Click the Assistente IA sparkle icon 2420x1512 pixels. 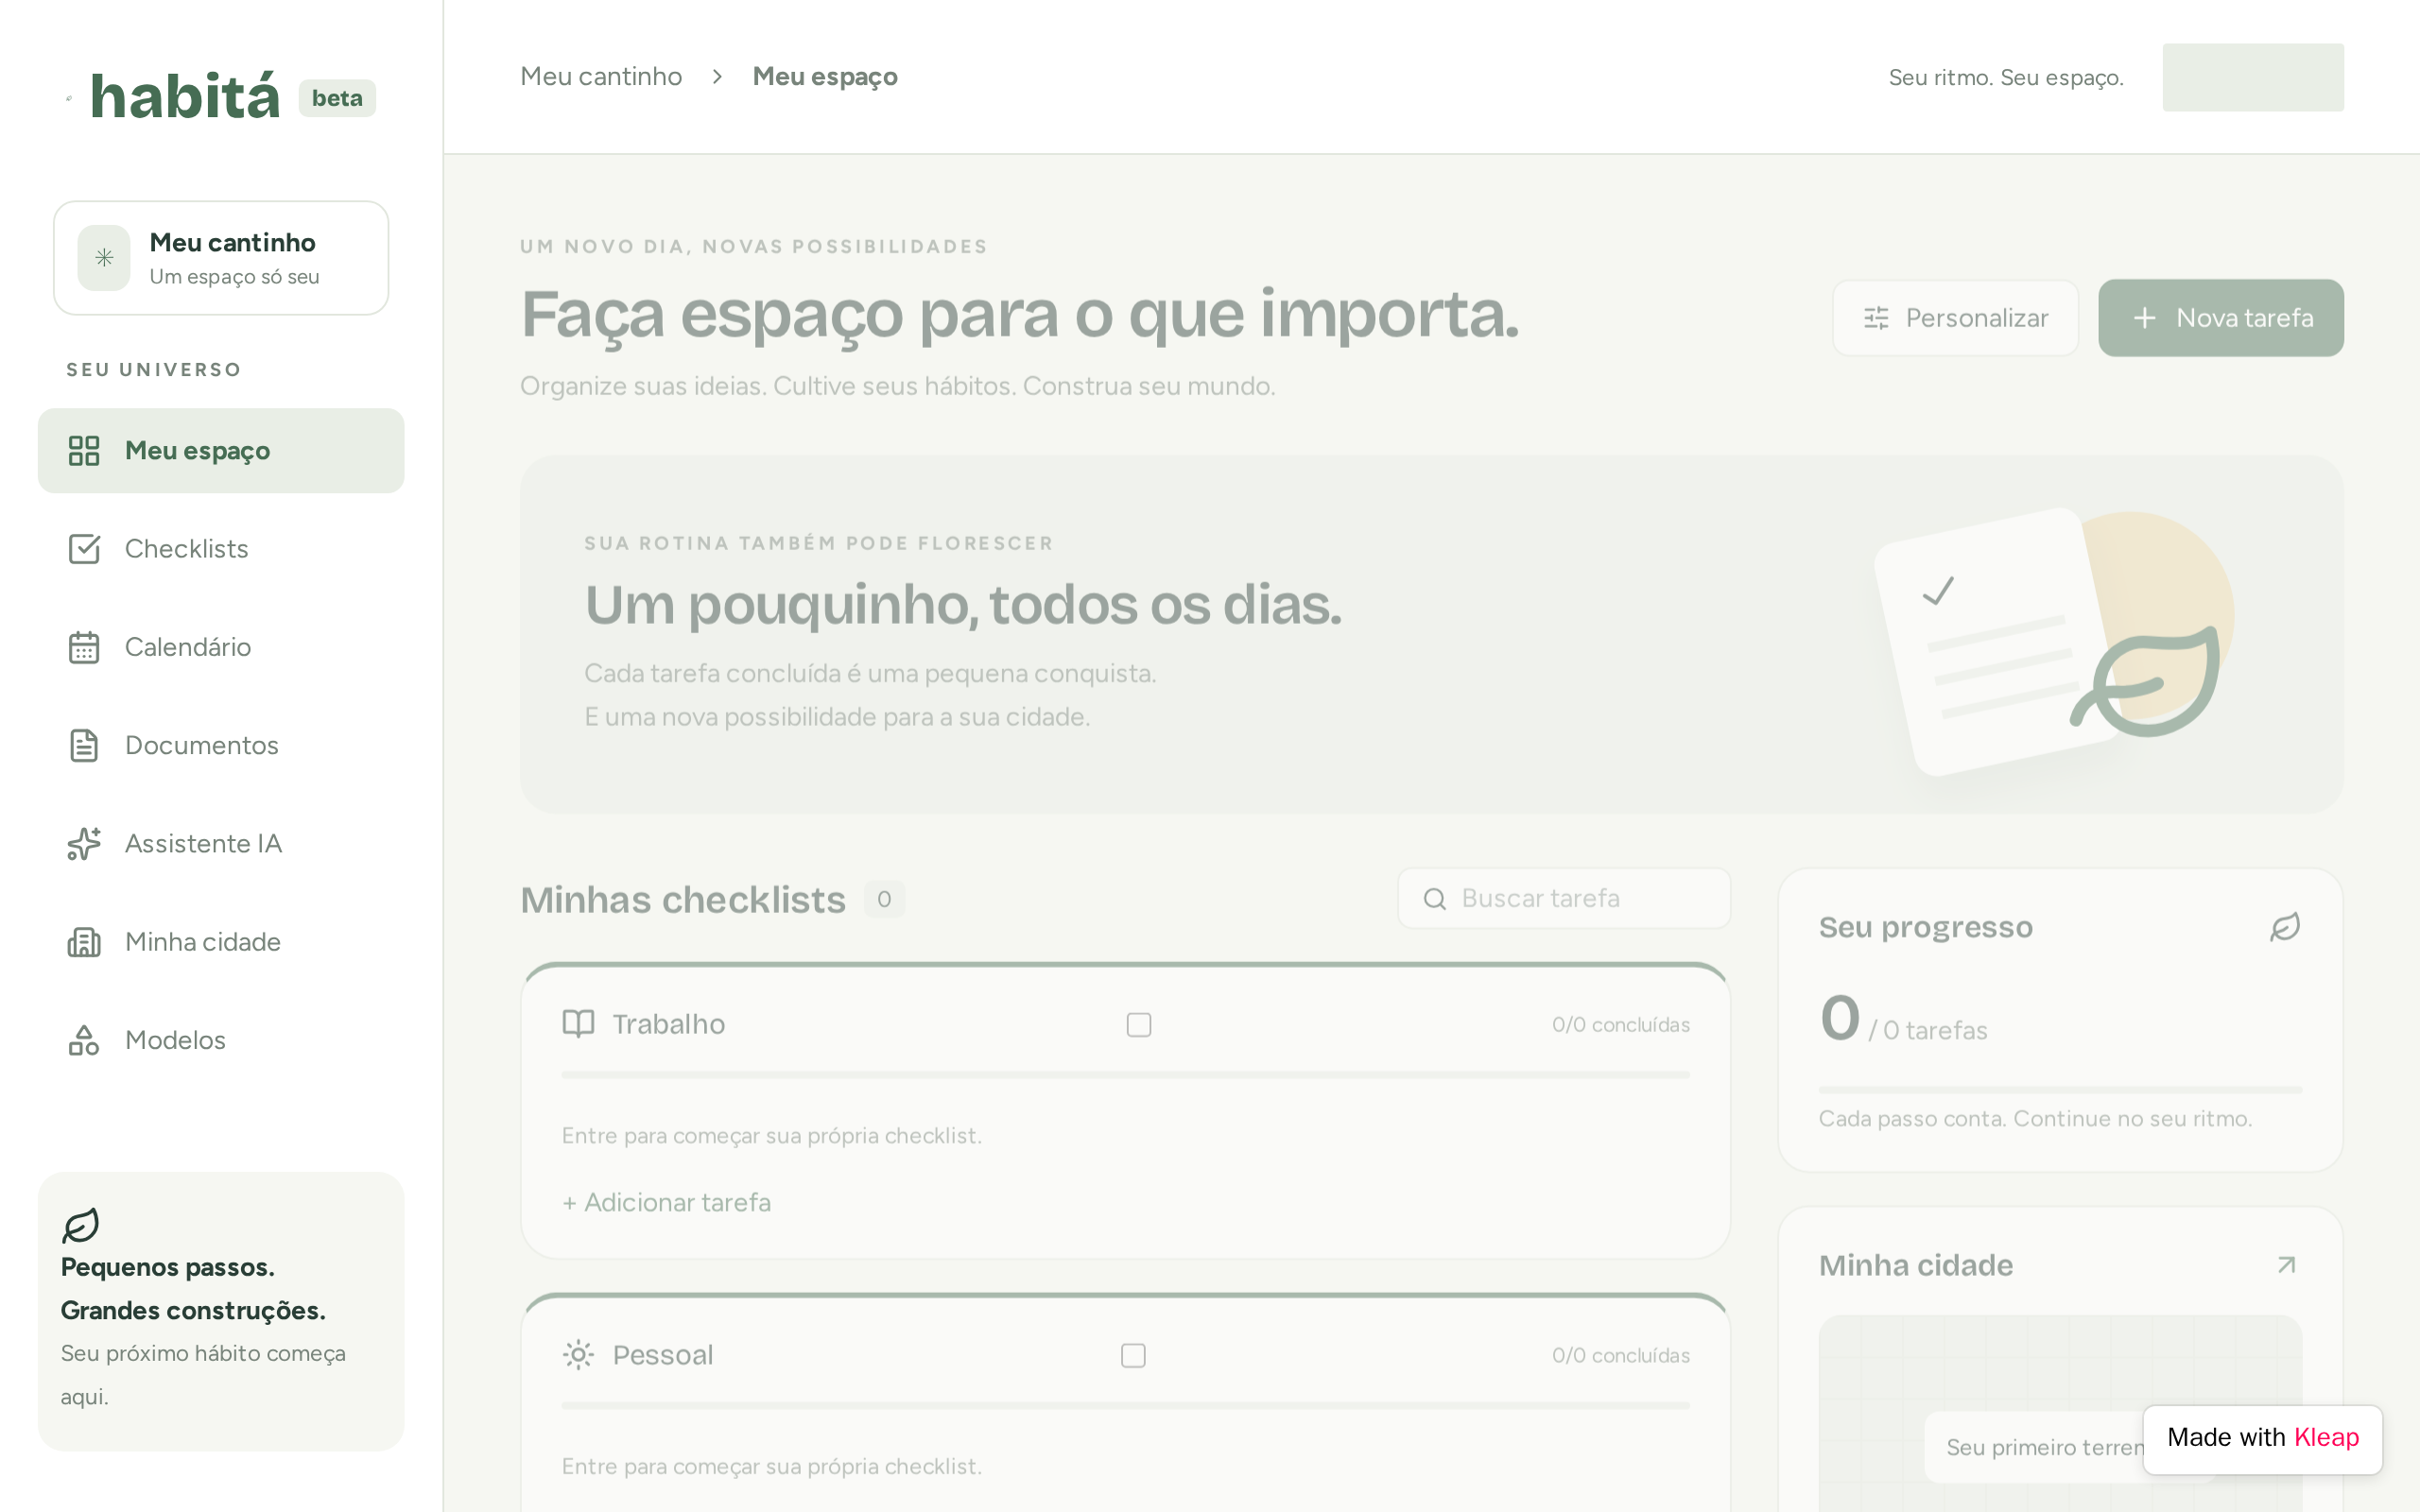(x=84, y=843)
